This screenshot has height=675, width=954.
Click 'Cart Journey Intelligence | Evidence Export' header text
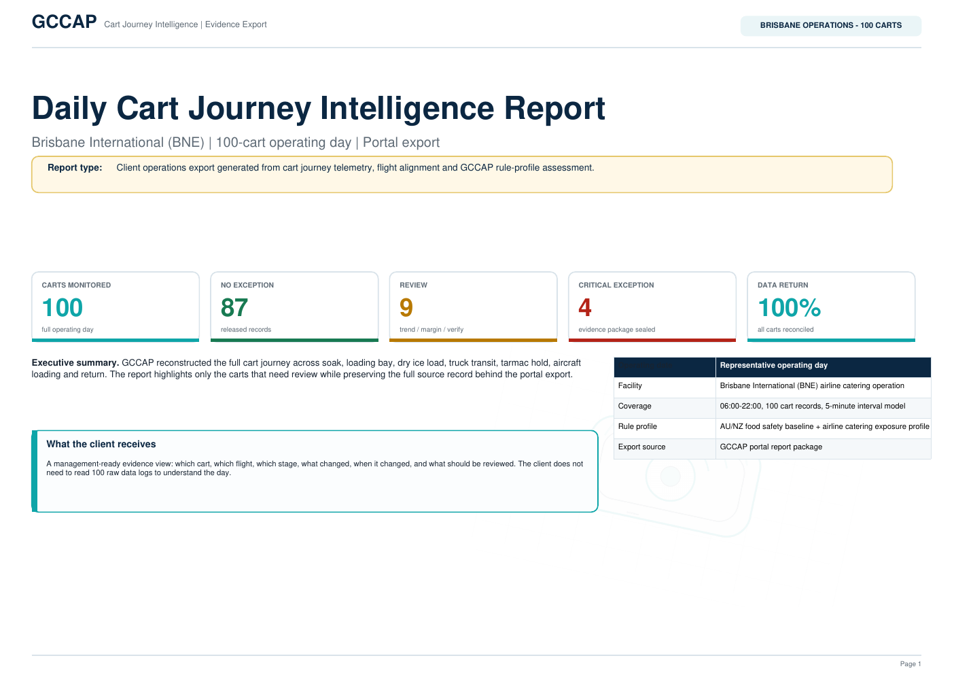(x=185, y=24)
